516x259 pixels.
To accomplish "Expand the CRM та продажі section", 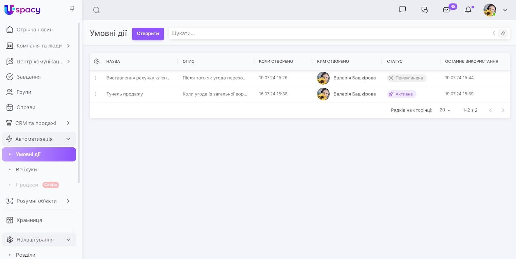I will (68, 123).
